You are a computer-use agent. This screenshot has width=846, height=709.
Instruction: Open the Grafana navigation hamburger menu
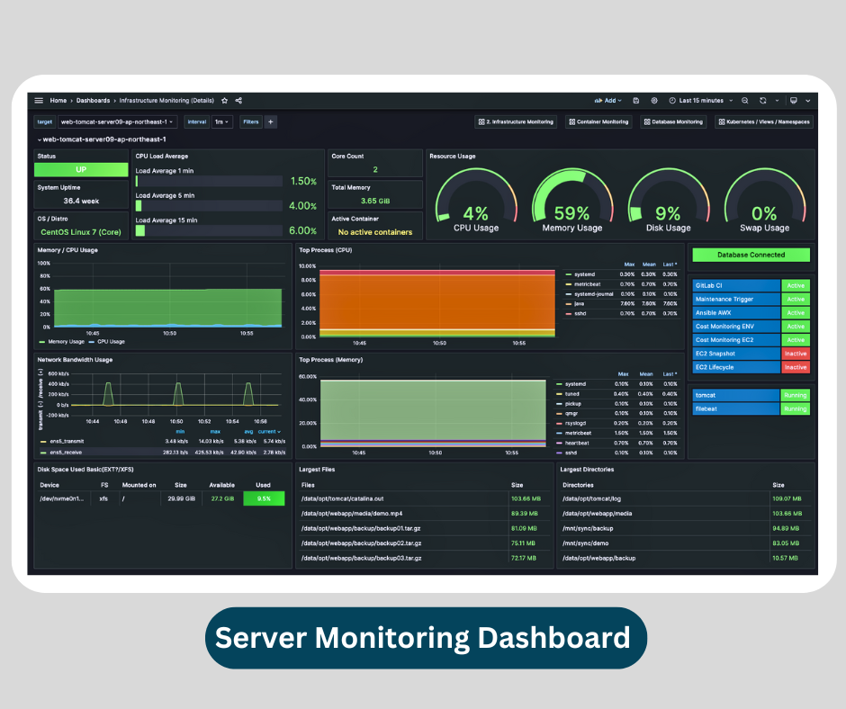point(37,101)
